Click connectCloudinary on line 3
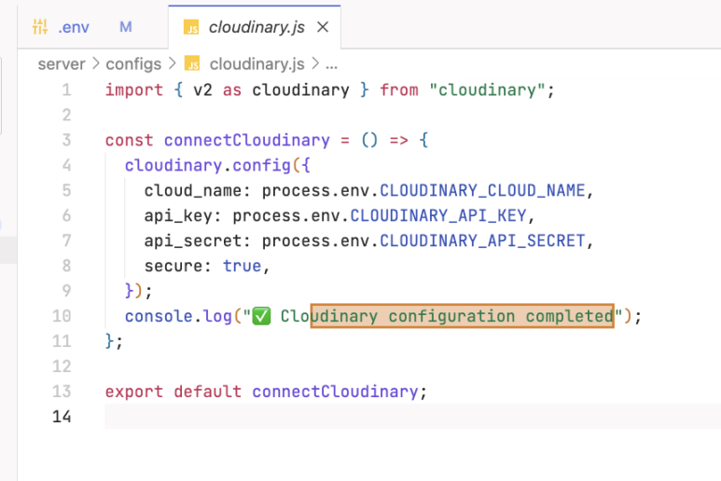 tap(247, 140)
